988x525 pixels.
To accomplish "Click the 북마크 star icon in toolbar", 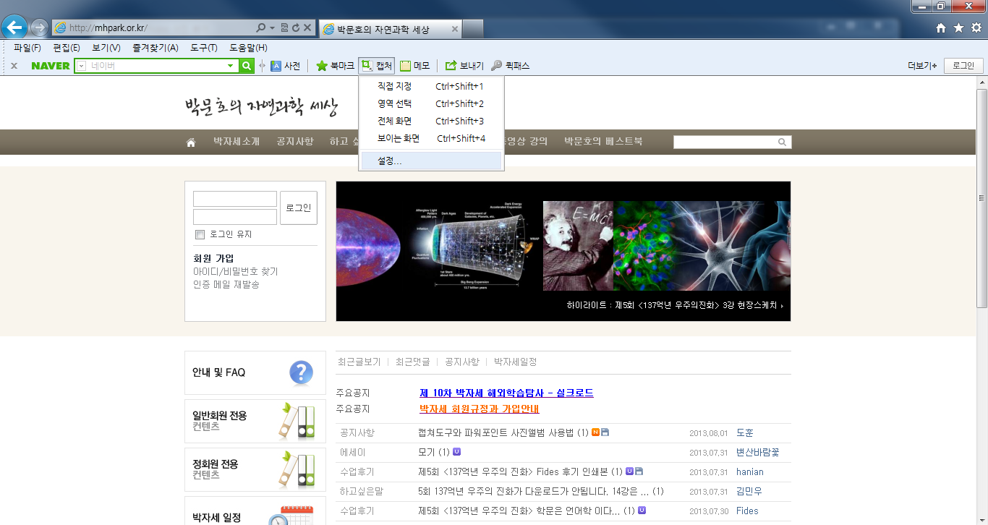I will pyautogui.click(x=322, y=66).
